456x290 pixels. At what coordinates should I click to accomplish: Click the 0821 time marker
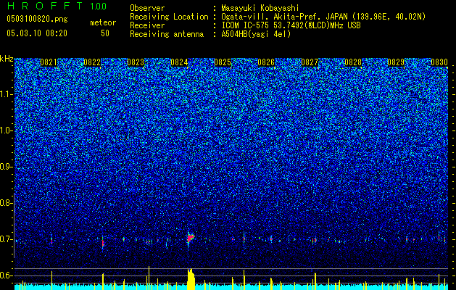click(49, 62)
